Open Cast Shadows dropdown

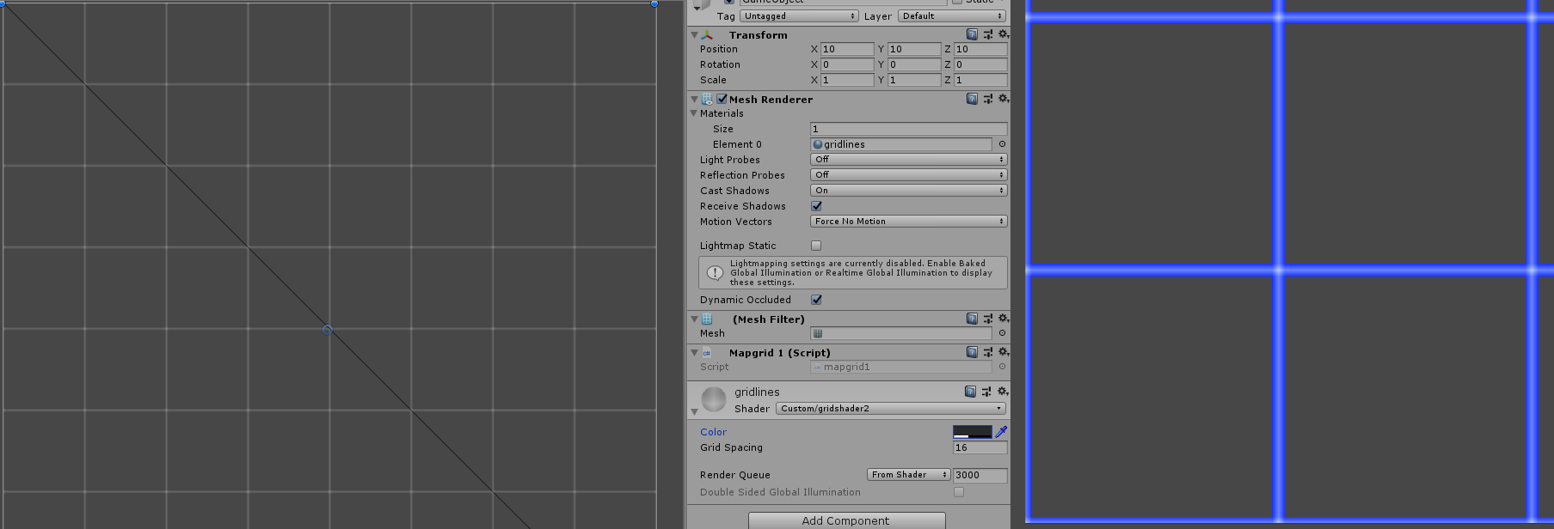pos(909,191)
